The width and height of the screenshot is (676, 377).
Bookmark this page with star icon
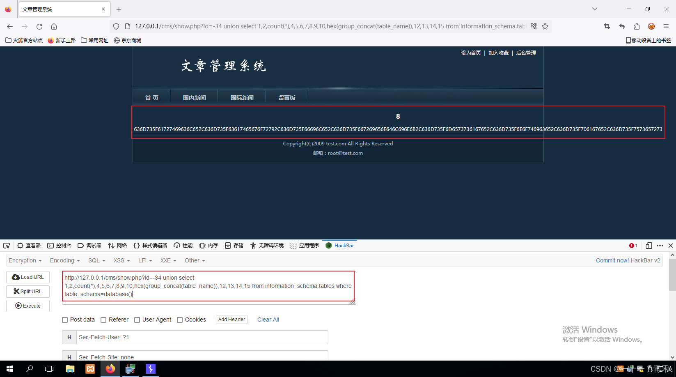click(x=545, y=26)
